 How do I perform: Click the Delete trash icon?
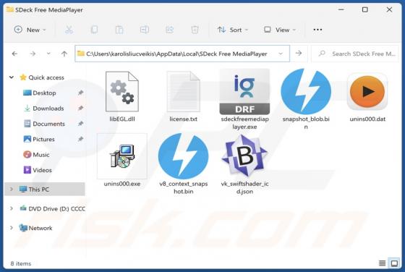coord(195,30)
